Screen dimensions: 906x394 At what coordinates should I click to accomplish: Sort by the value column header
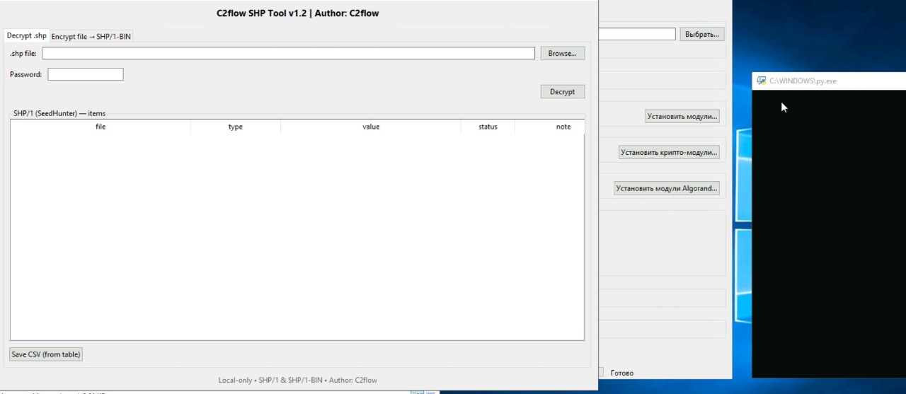coord(371,127)
